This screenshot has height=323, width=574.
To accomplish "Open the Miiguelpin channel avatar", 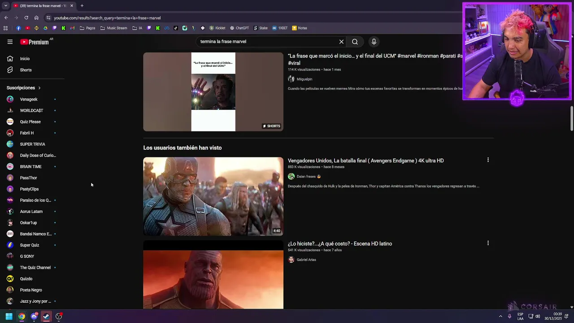I will click(x=291, y=79).
